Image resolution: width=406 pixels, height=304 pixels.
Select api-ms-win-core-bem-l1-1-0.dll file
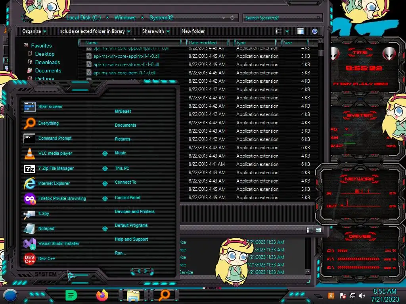pos(124,73)
